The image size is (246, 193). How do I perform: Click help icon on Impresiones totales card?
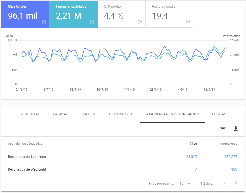pyautogui.click(x=92, y=22)
